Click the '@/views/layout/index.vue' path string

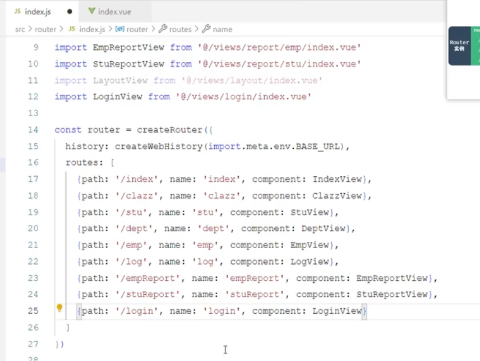pos(252,81)
